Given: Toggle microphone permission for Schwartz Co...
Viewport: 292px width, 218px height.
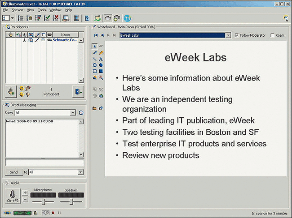Looking at the screenshot, I should click(24, 40).
